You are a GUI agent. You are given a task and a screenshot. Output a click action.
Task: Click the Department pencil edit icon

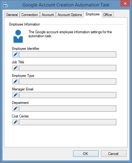click(x=15, y=109)
